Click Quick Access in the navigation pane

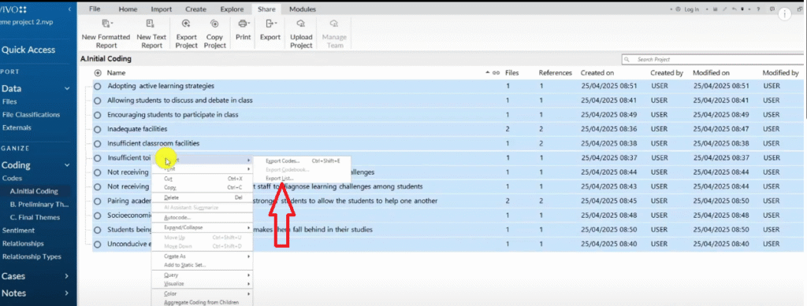coord(28,50)
